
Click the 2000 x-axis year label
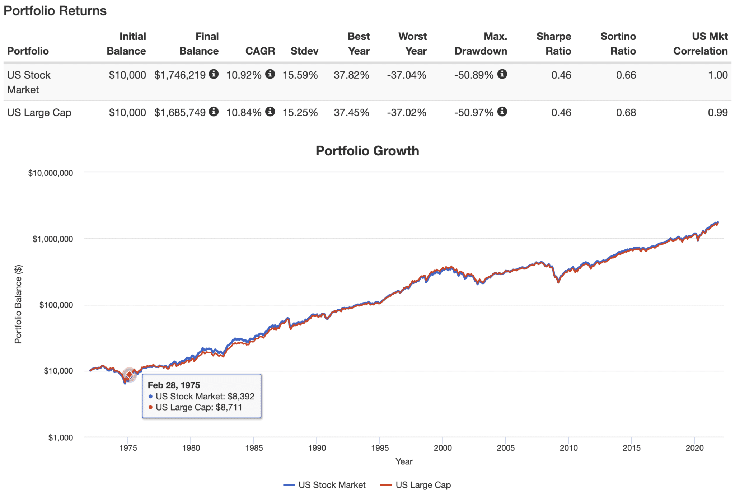pos(443,448)
